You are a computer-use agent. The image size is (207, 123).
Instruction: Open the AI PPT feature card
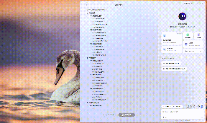[198, 36]
